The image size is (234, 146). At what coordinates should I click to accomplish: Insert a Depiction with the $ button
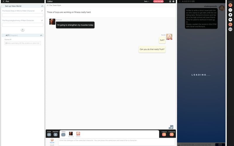pyautogui.click(x=55, y=135)
